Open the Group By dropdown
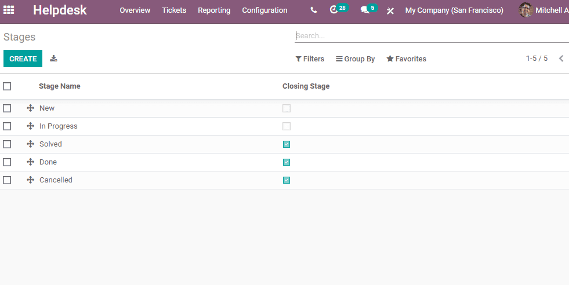Screen dimensions: 569x285 coord(355,59)
